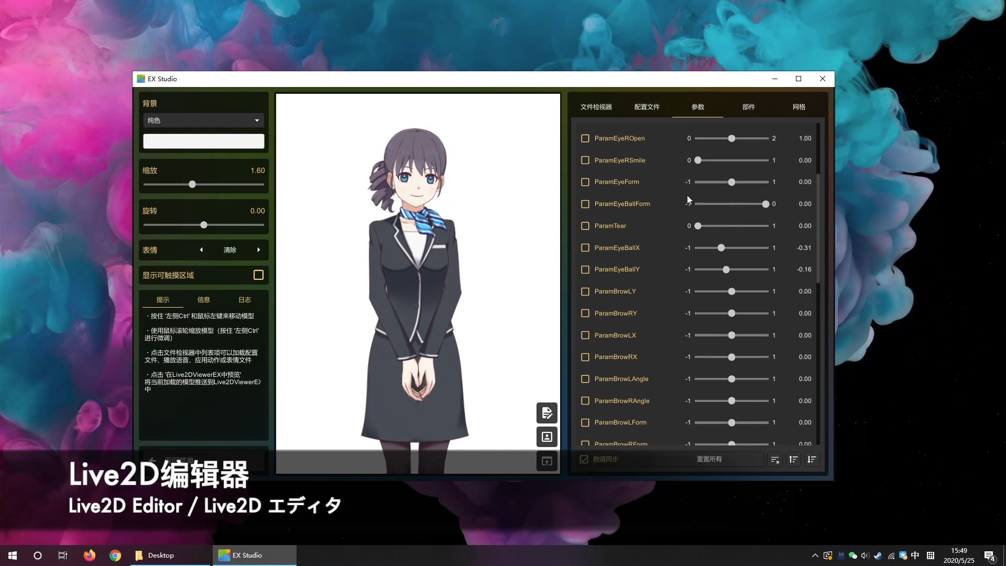Enable the ParamTear parameter checkbox
Screen dimensions: 1006x566
[x=585, y=226]
